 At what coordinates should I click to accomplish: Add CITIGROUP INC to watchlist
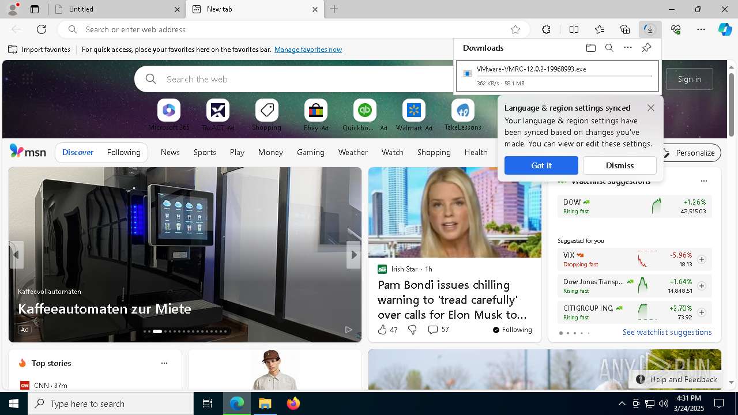tap(702, 312)
